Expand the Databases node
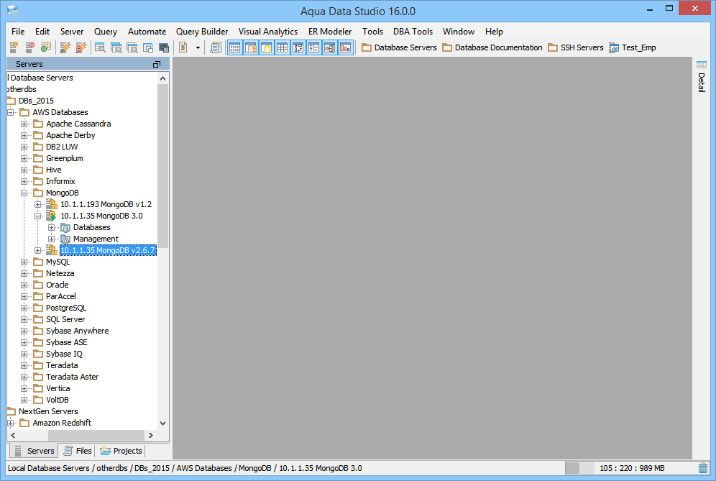The image size is (716, 481). (52, 227)
